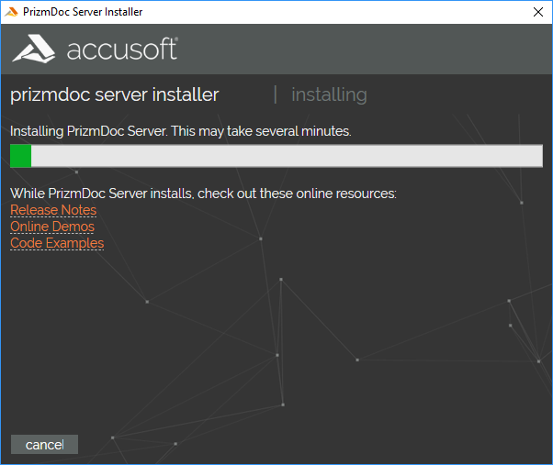This screenshot has width=553, height=465.
Task: Click the 'PrizmDoc Server Installer' window title
Action: pos(83,12)
